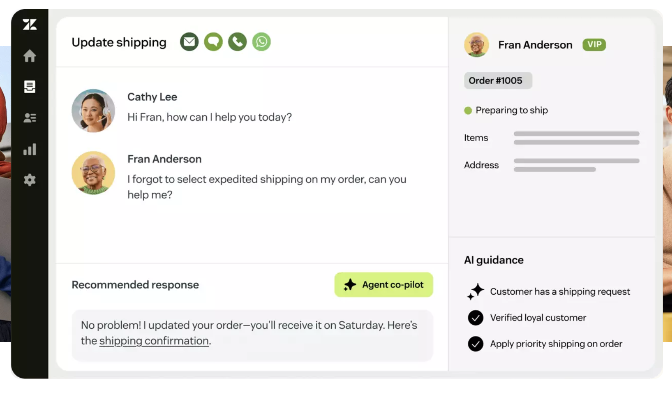672x405 pixels.
Task: Open the email channel icon
Action: pyautogui.click(x=189, y=41)
